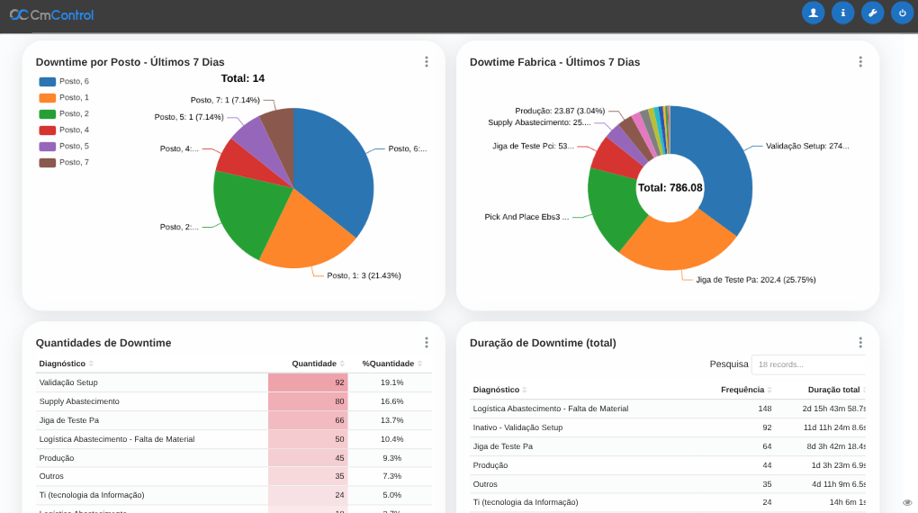Click the eye icon at bottom right
The image size is (918, 513).
click(x=907, y=502)
